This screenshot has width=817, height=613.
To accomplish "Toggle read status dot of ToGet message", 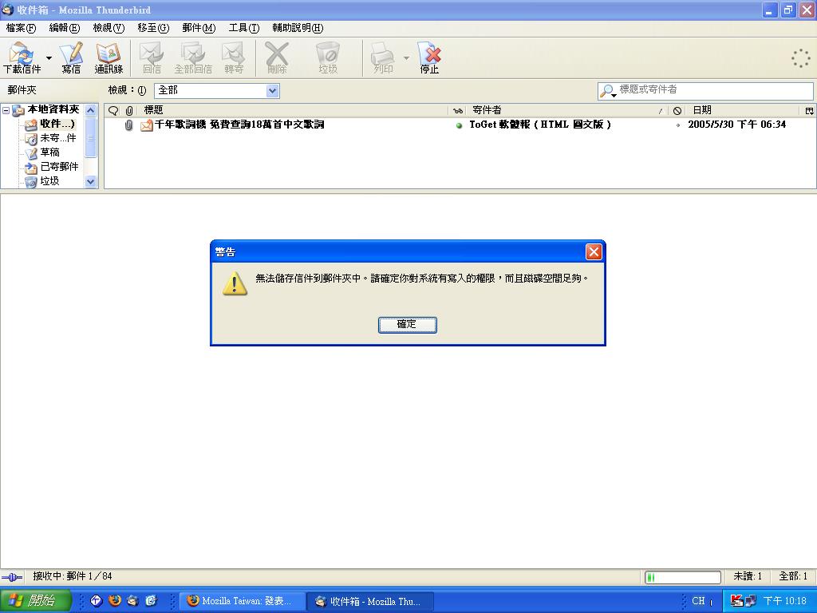I will (x=459, y=125).
